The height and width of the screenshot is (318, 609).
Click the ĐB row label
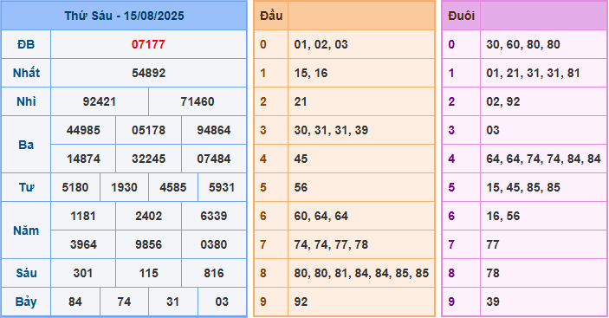point(26,44)
